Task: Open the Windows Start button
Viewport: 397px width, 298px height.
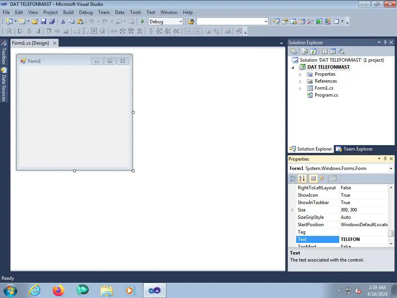Action: (10, 290)
